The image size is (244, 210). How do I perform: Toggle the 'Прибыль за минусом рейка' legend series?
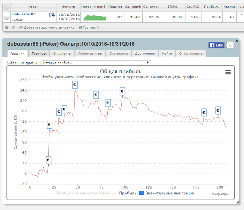79,193
